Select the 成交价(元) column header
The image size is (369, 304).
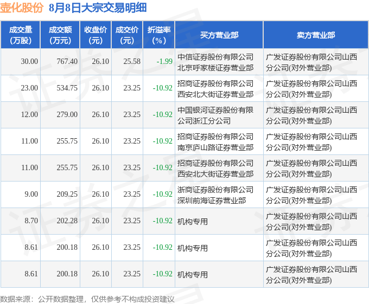(x=127, y=35)
